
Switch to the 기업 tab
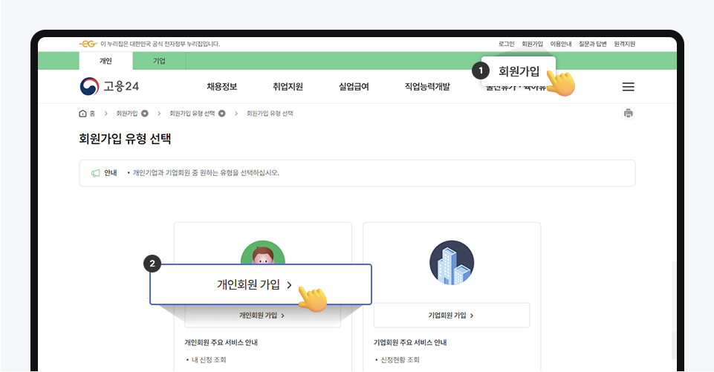coord(160,61)
